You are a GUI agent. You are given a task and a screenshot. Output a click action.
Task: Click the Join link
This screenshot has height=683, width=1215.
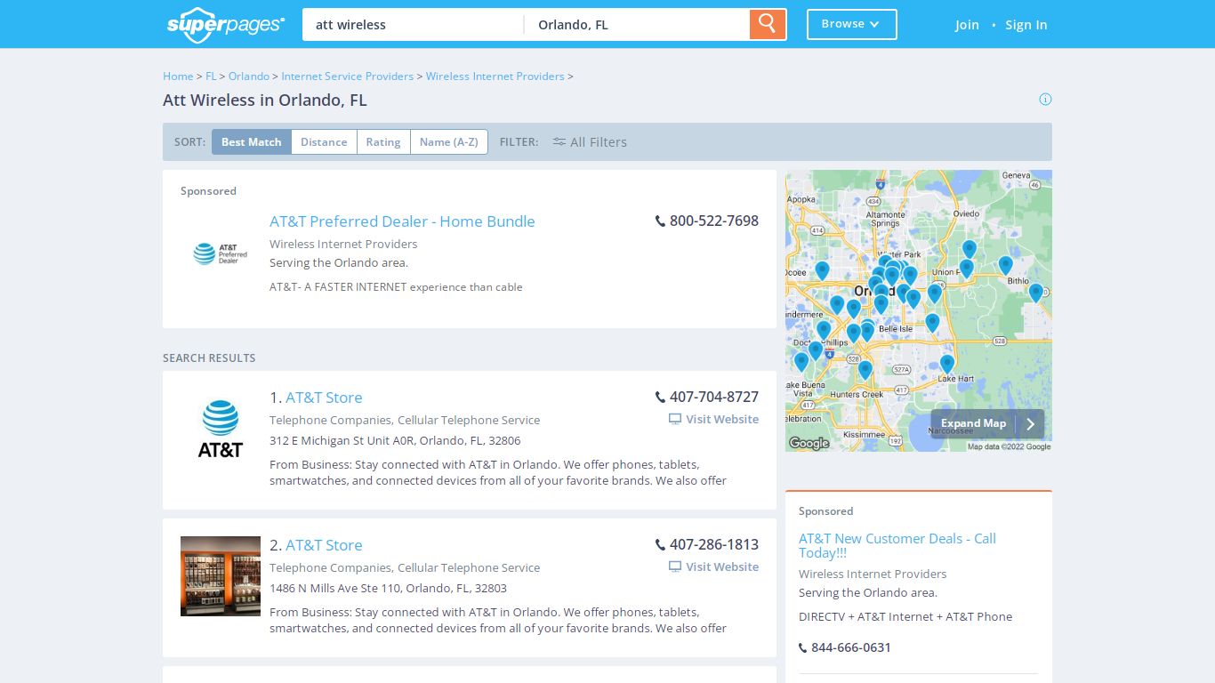pyautogui.click(x=967, y=25)
